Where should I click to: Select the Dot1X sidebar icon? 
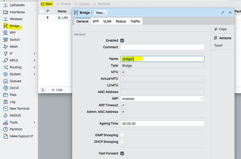[5, 88]
